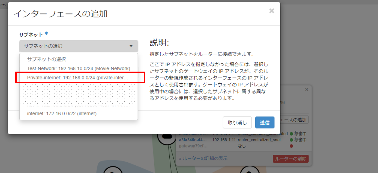Click インターフェースの追加 button in router popup

coord(295,120)
